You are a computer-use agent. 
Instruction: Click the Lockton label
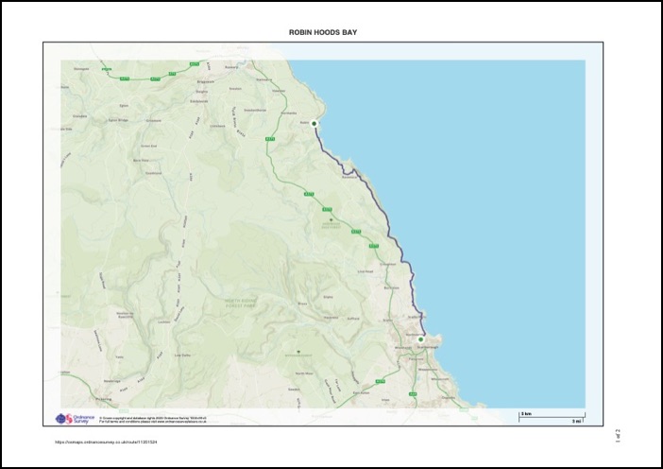[164, 322]
